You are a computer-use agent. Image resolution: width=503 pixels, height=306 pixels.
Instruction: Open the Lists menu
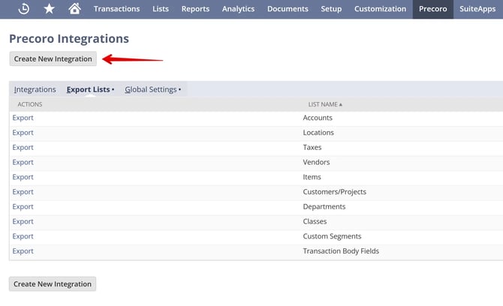[x=161, y=9]
